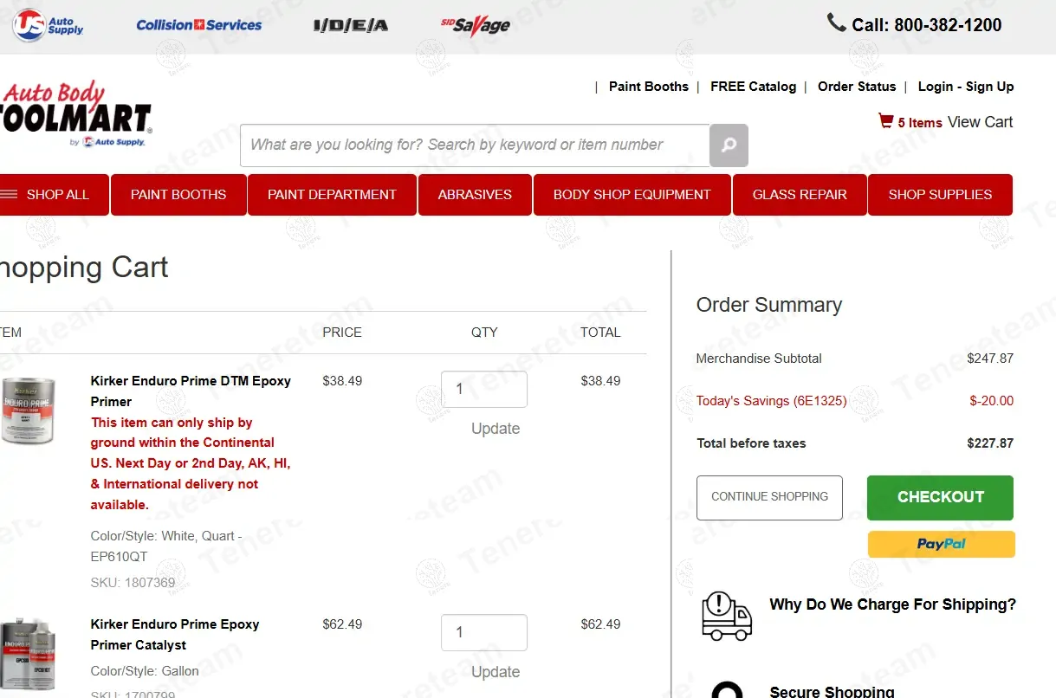
Task: Click the delivery truck shipping icon
Action: point(726,616)
